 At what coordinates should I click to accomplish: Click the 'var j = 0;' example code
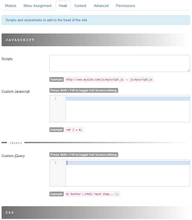pyautogui.click(x=74, y=130)
